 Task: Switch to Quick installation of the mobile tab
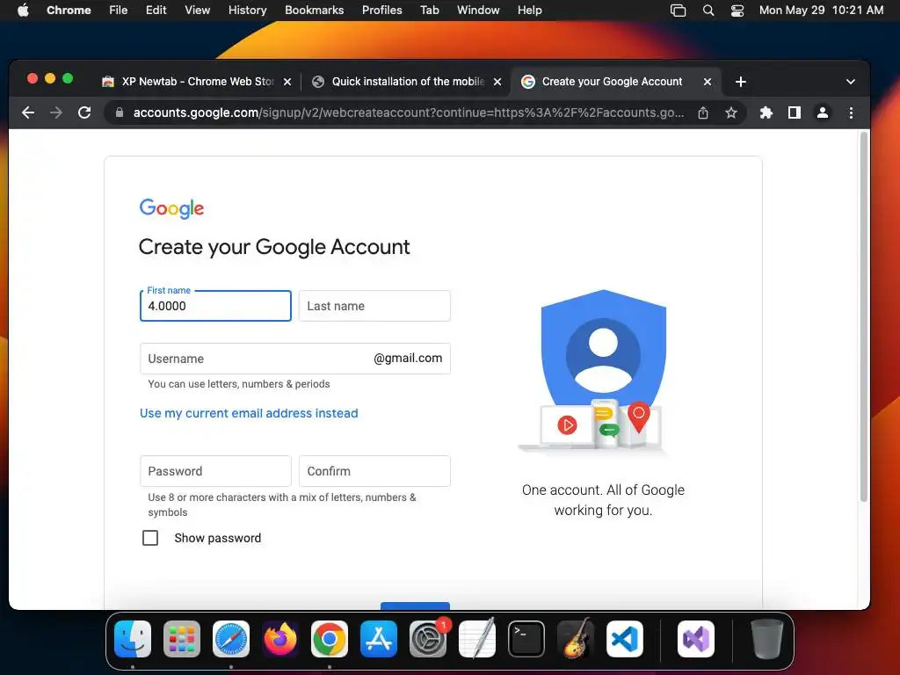[407, 82]
